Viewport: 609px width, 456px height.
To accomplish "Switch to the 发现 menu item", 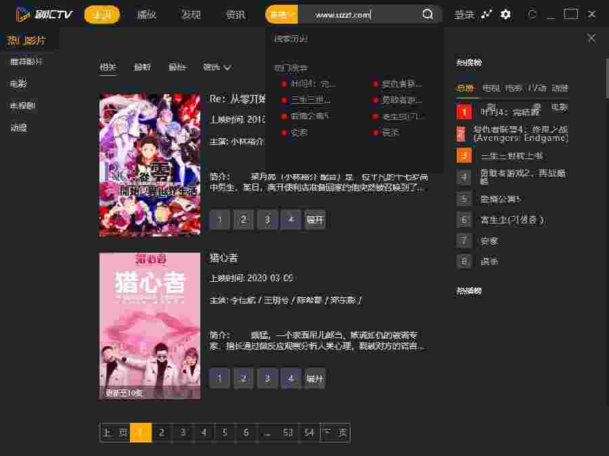I will pos(191,14).
